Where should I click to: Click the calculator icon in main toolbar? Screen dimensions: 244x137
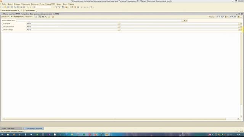click(x=72, y=7)
